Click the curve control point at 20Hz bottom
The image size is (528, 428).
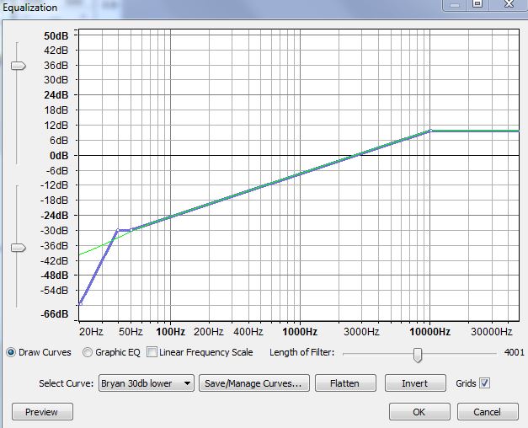pyautogui.click(x=80, y=303)
